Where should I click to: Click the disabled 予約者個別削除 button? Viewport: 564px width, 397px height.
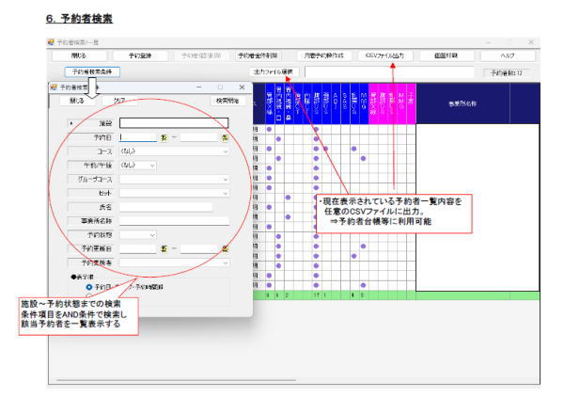click(x=201, y=56)
